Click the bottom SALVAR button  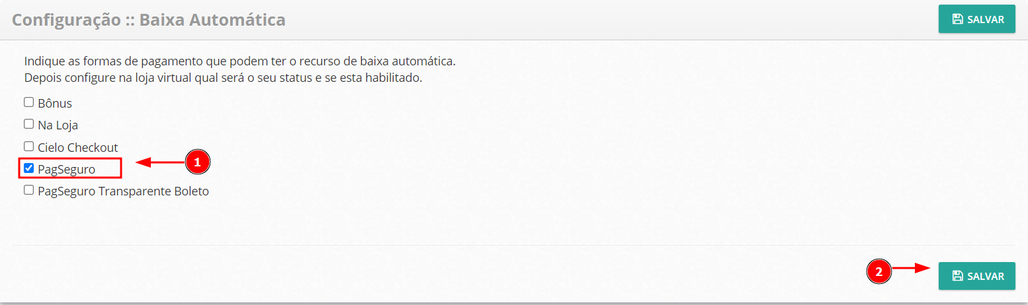click(x=976, y=276)
